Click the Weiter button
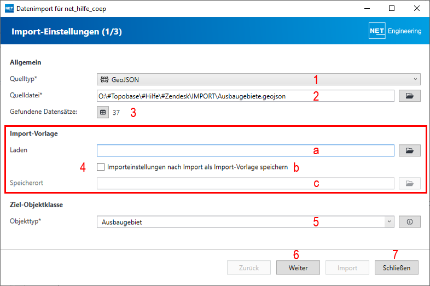Screen dimensions: 430x286 pyautogui.click(x=298, y=267)
